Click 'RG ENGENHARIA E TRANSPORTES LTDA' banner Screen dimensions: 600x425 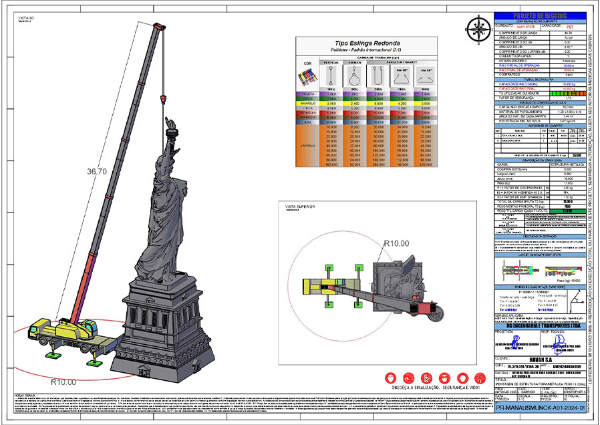(x=541, y=326)
